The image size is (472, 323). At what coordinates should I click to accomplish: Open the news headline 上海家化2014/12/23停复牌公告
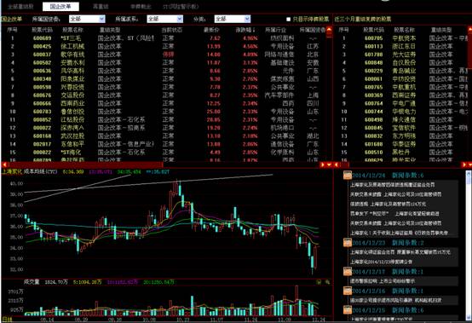tap(381, 262)
